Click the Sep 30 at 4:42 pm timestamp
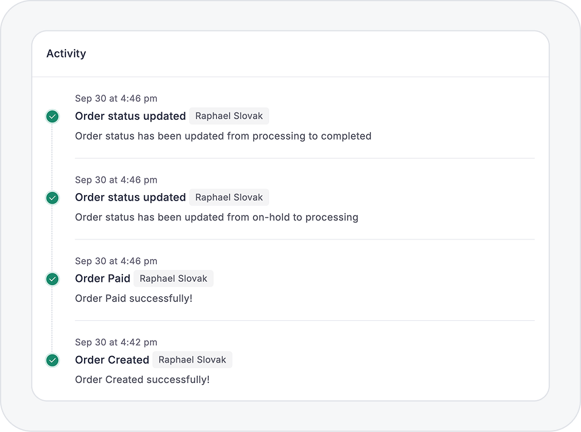 coord(116,343)
